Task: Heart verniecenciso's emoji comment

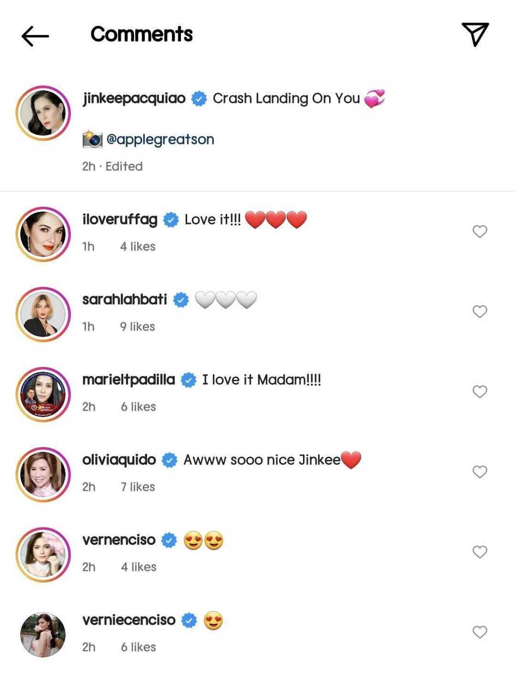Action: pos(480,632)
